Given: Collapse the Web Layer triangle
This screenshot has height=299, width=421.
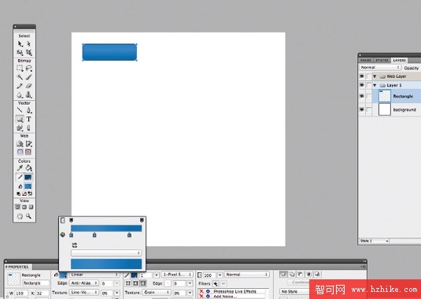Looking at the screenshot, I should coord(375,76).
